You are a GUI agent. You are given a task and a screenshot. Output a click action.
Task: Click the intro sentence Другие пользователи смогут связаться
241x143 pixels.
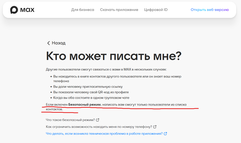click(106, 69)
